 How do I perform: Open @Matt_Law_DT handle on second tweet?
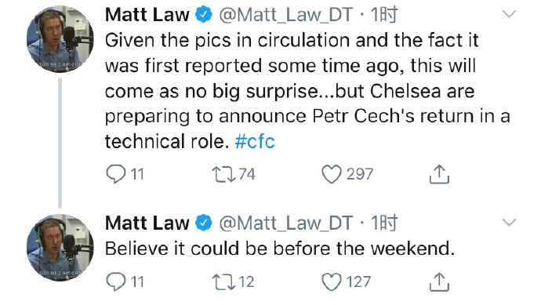coord(286,223)
